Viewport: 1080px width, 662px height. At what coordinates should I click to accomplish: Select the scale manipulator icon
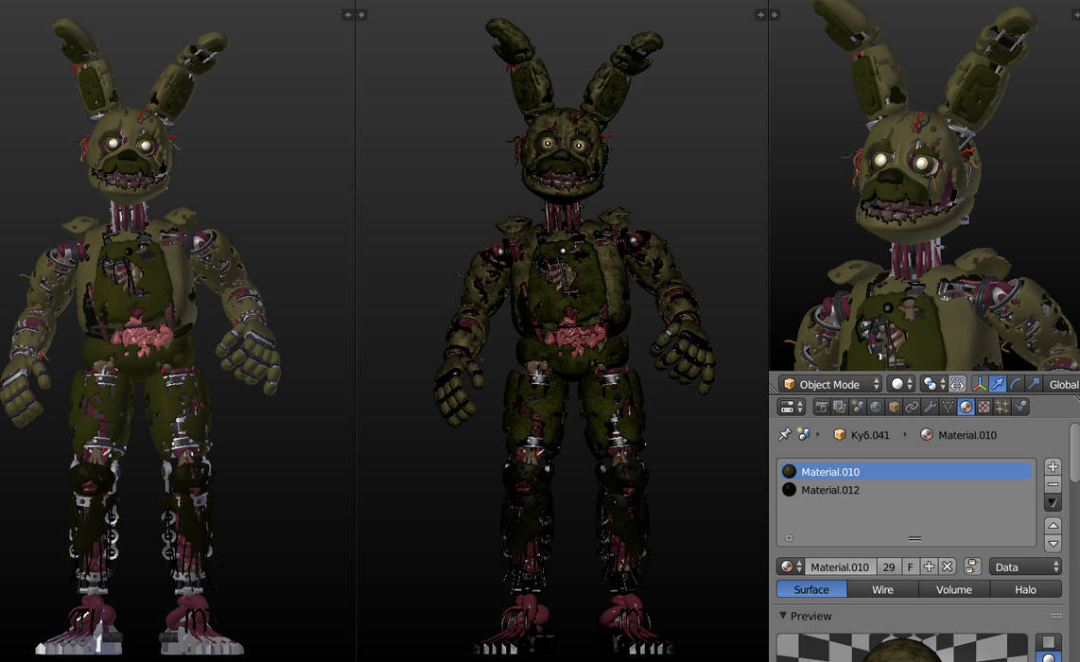[1034, 384]
